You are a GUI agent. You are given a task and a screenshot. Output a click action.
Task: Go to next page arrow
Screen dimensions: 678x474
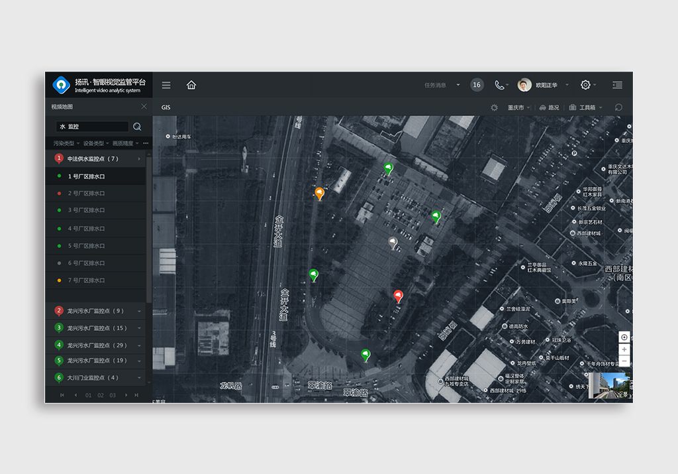126,395
